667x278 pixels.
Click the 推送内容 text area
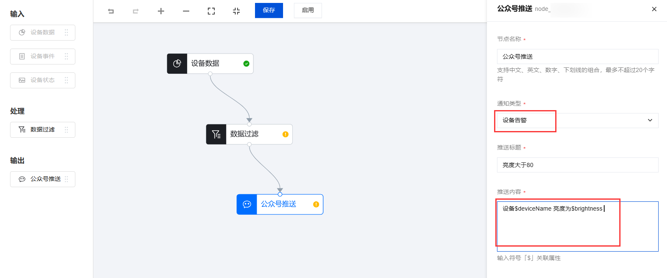click(577, 227)
